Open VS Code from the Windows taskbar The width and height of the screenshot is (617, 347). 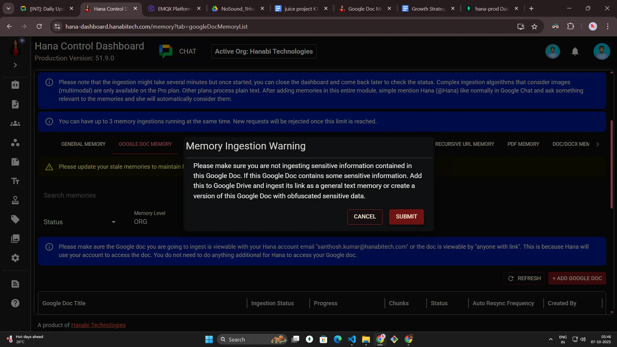(x=352, y=340)
